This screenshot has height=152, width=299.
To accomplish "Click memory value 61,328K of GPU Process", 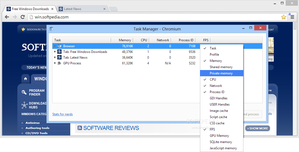I will point(128,63).
